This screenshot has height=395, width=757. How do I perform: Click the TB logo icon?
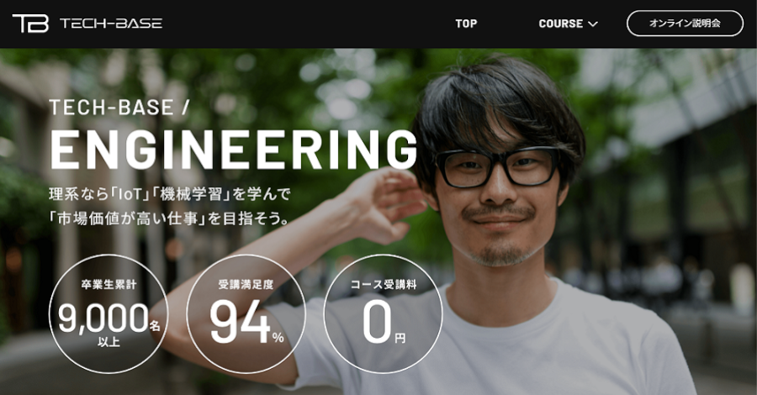point(30,24)
